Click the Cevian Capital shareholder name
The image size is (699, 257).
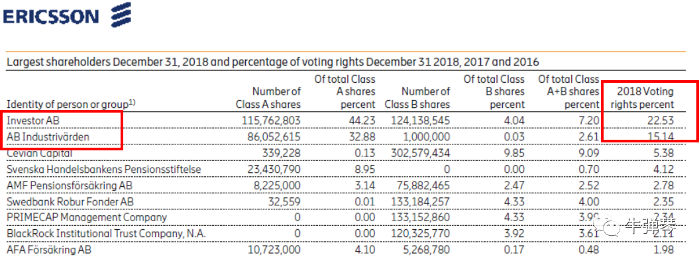pyautogui.click(x=40, y=153)
